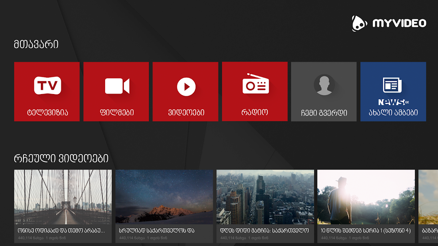Image resolution: width=438 pixels, height=246 pixels.
Task: Open the city skyline aerial video thumbnail
Action: [265, 197]
